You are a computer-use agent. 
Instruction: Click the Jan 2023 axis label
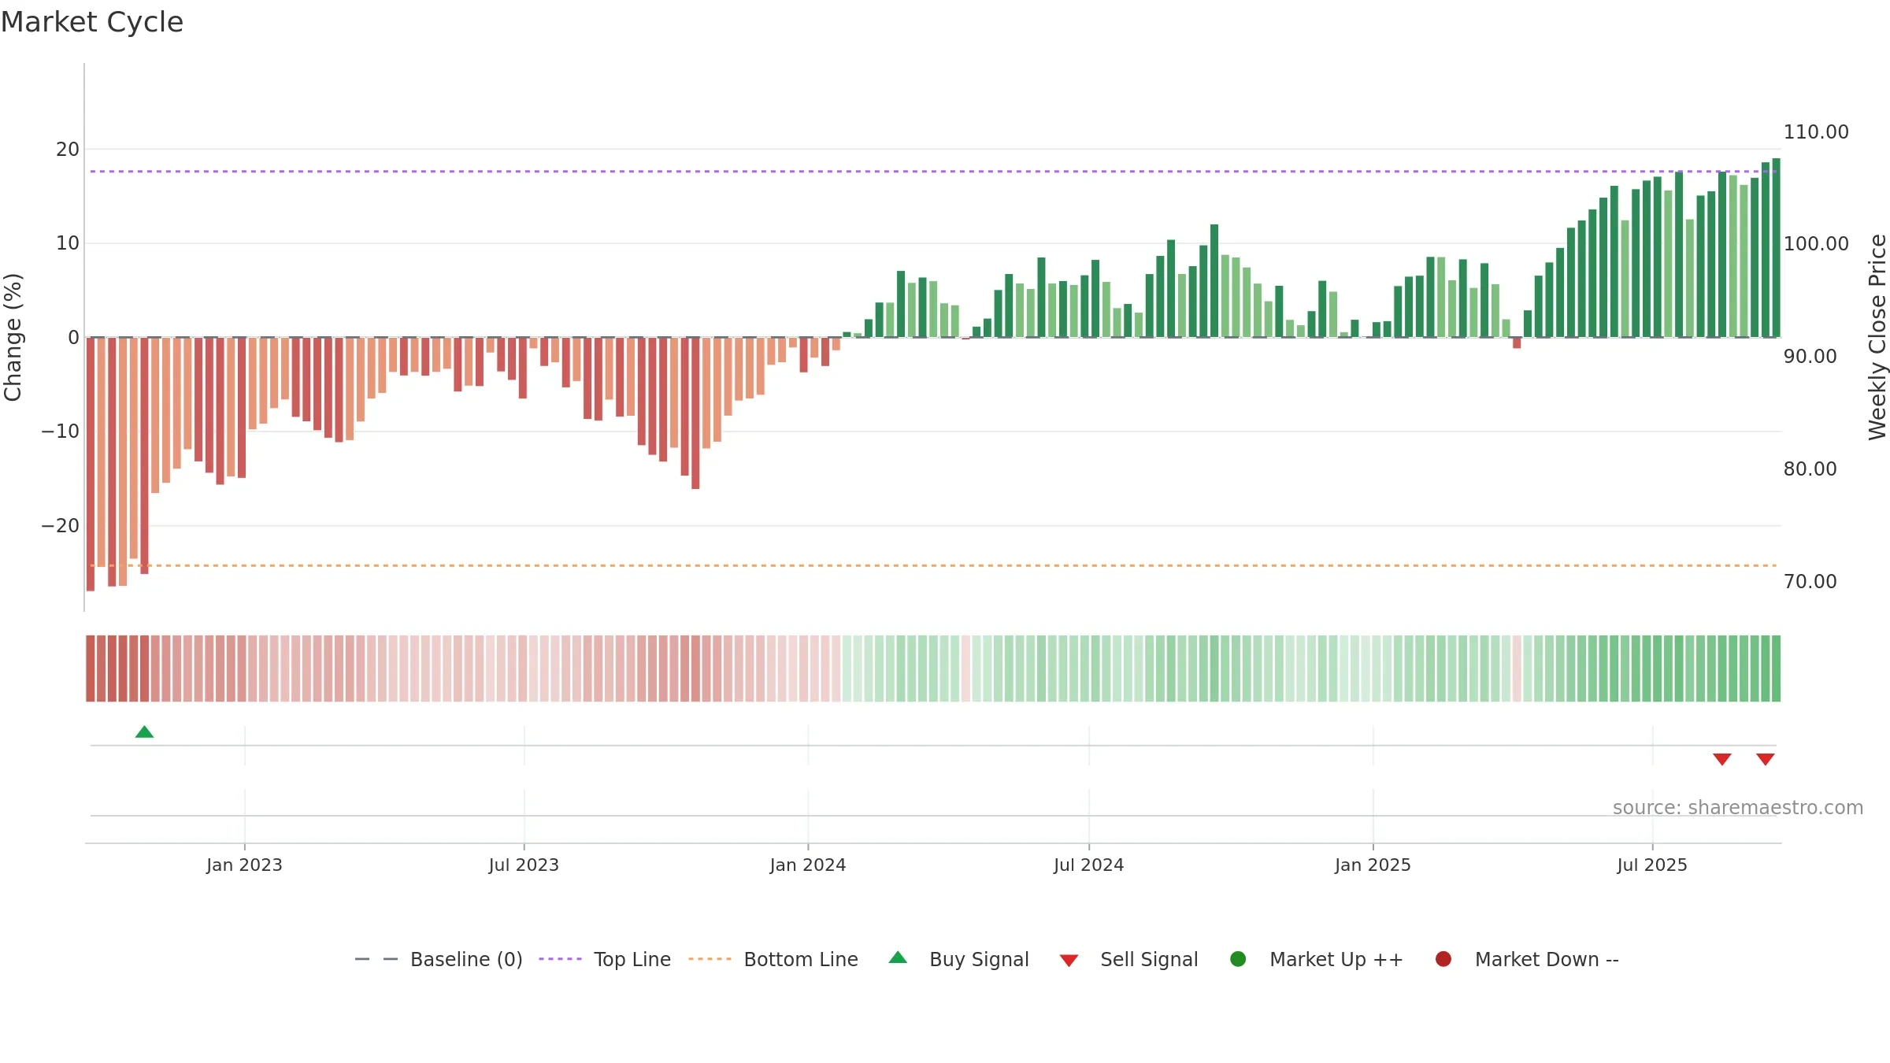[244, 865]
